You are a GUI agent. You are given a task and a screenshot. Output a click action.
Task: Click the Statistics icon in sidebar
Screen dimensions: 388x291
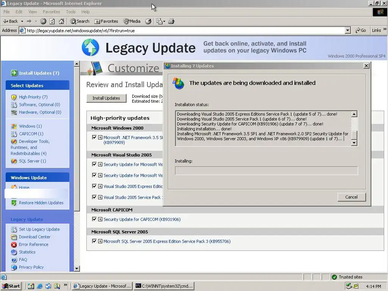coord(14,252)
